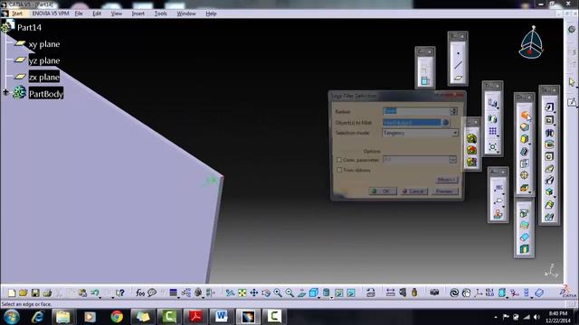Click the Windows Start orb
The width and height of the screenshot is (579, 325).
point(12,317)
